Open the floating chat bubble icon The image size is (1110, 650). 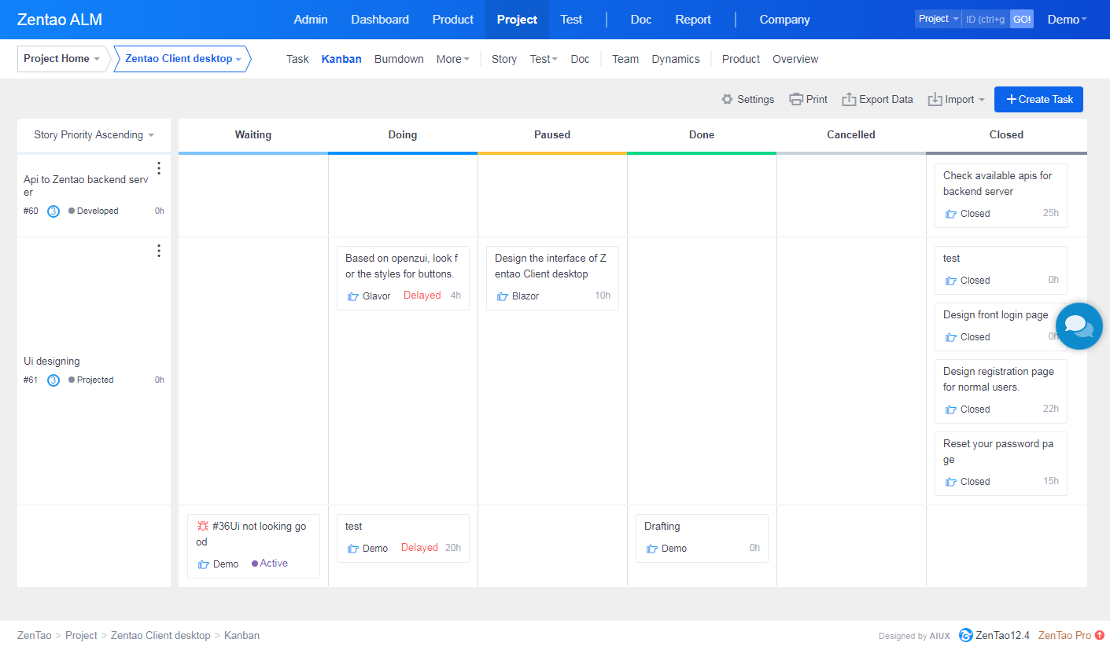coord(1079,325)
